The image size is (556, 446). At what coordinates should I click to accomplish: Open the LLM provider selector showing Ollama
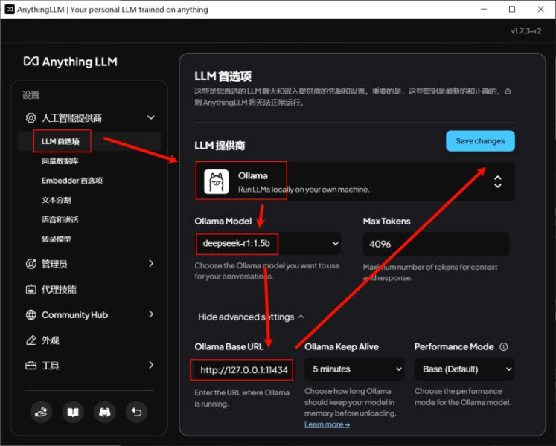354,182
